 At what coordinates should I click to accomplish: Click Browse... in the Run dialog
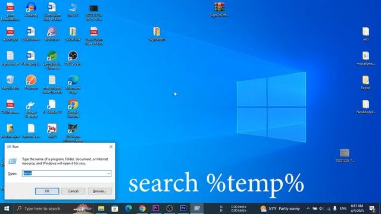point(100,191)
